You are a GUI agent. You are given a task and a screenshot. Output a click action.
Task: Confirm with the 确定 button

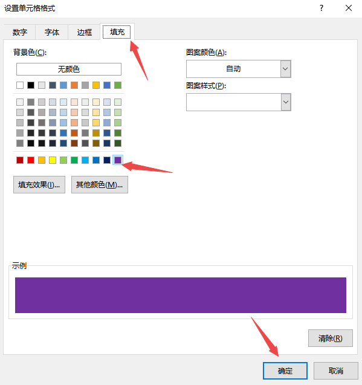pos(285,370)
